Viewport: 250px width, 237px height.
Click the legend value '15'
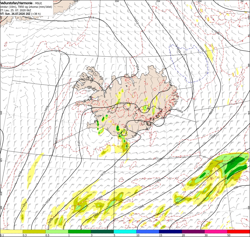tap(160, 235)
